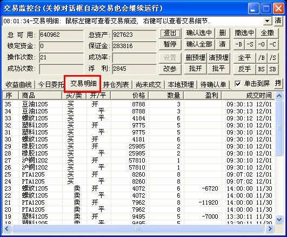This screenshot has height=237, width=287.
Task: Click the -C quick cancel button
Action: pyautogui.click(x=273, y=44)
